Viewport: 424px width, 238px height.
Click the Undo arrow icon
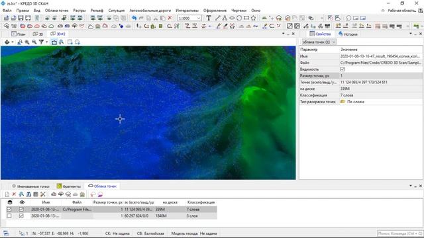134,18
